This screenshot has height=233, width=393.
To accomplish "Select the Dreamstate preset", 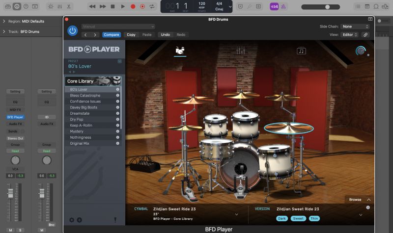I will click(93, 113).
